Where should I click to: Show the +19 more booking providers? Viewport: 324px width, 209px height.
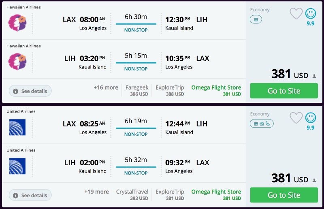click(96, 192)
